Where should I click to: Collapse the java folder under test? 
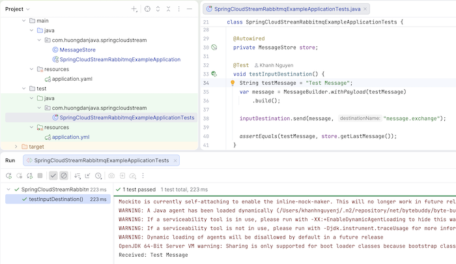pos(31,98)
